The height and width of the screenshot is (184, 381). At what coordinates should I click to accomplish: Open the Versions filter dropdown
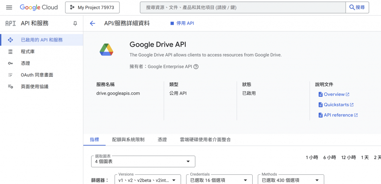(x=148, y=180)
